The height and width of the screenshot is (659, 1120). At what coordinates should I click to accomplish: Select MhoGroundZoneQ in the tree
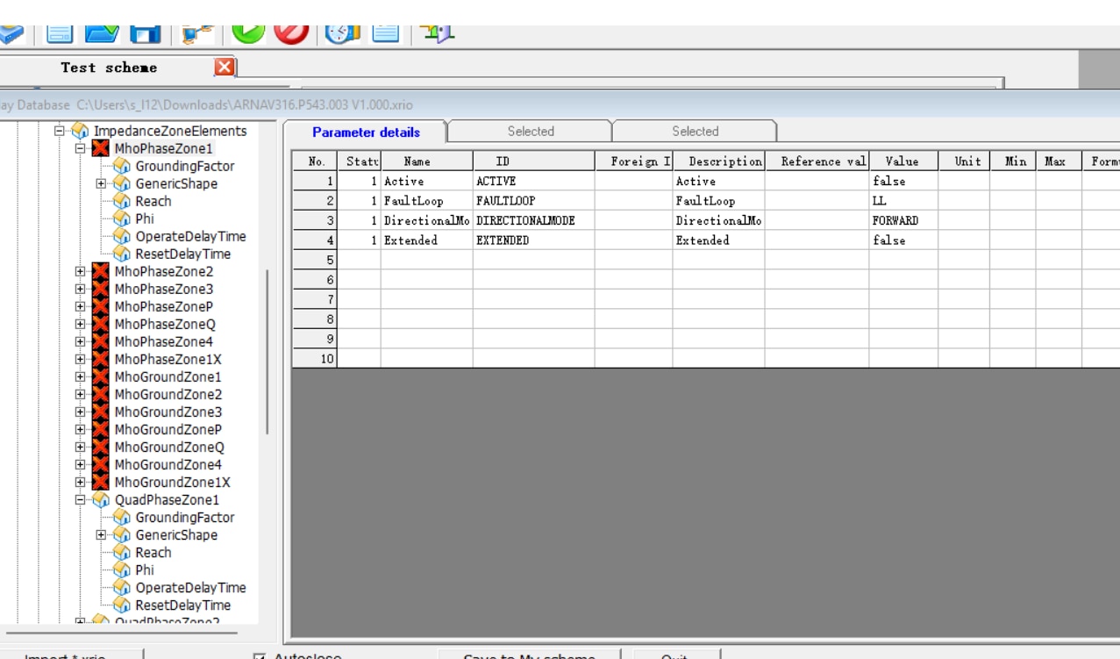click(169, 447)
